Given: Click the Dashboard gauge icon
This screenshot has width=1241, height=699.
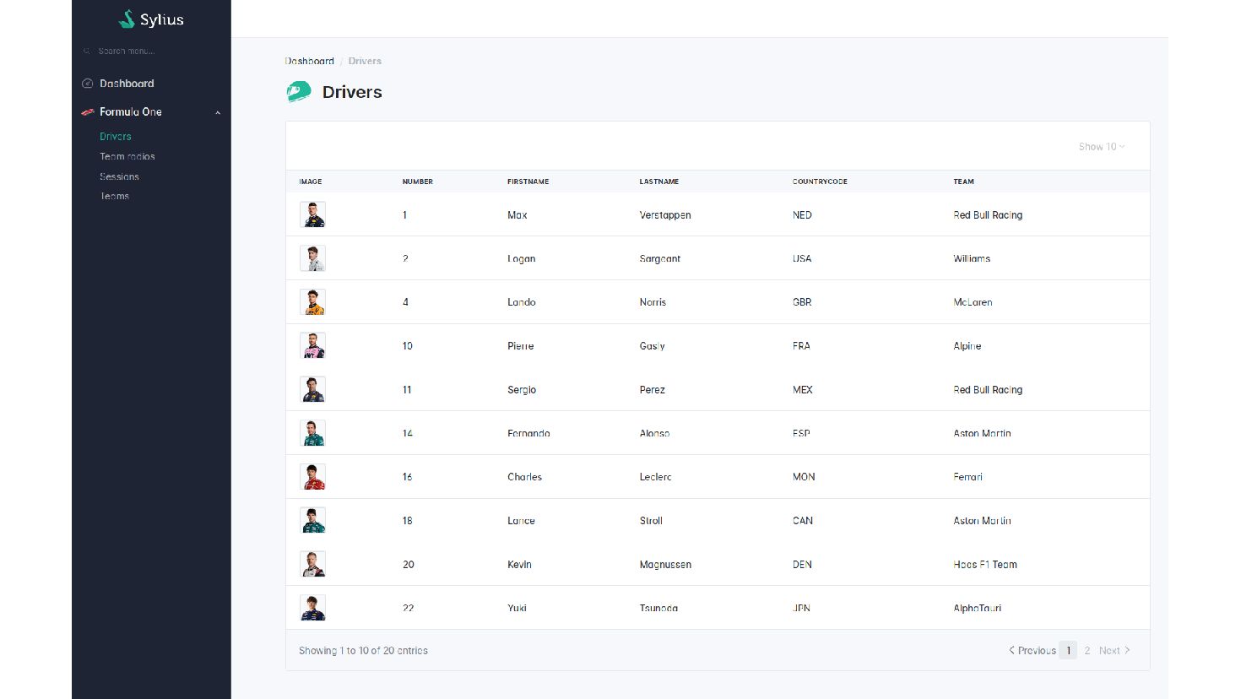Looking at the screenshot, I should pyautogui.click(x=87, y=84).
